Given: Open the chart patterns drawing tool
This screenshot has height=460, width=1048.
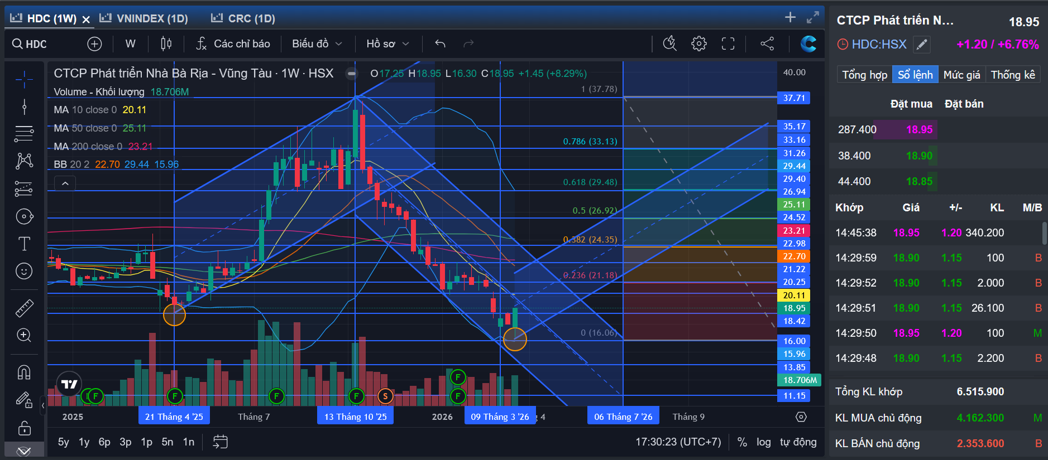Looking at the screenshot, I should [24, 161].
